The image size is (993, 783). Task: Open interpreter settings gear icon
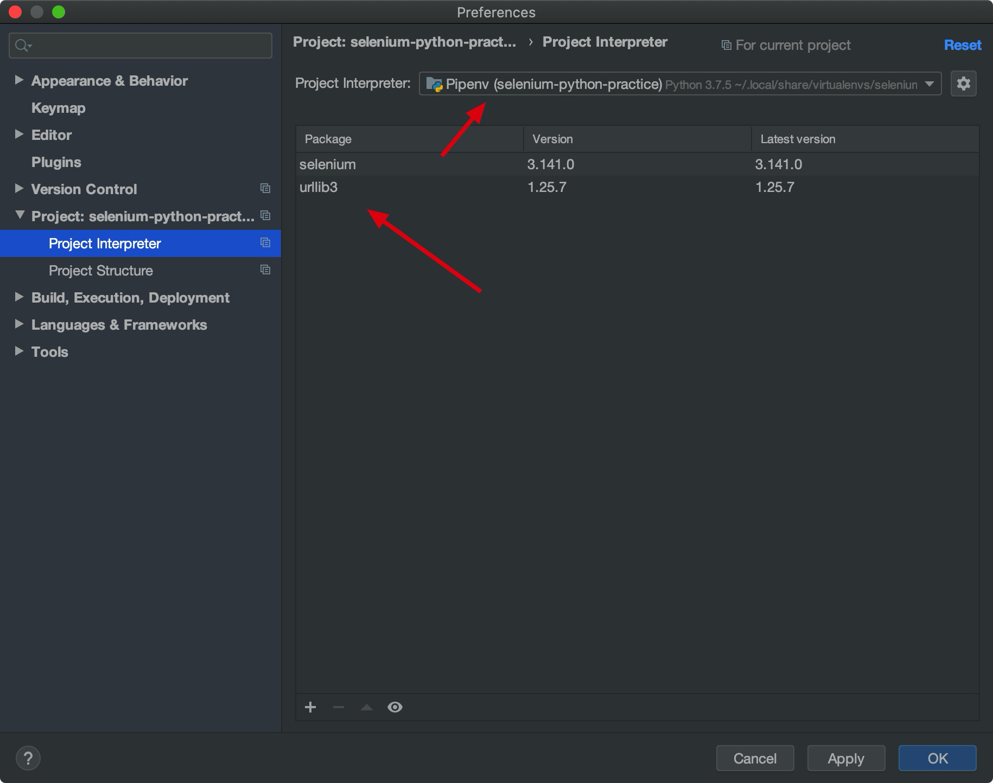coord(963,84)
